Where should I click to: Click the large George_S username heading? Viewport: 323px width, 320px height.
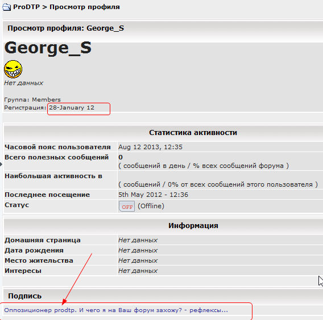pyautogui.click(x=48, y=48)
